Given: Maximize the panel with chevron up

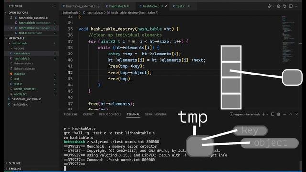Looking at the screenshot, I should 291,114.
